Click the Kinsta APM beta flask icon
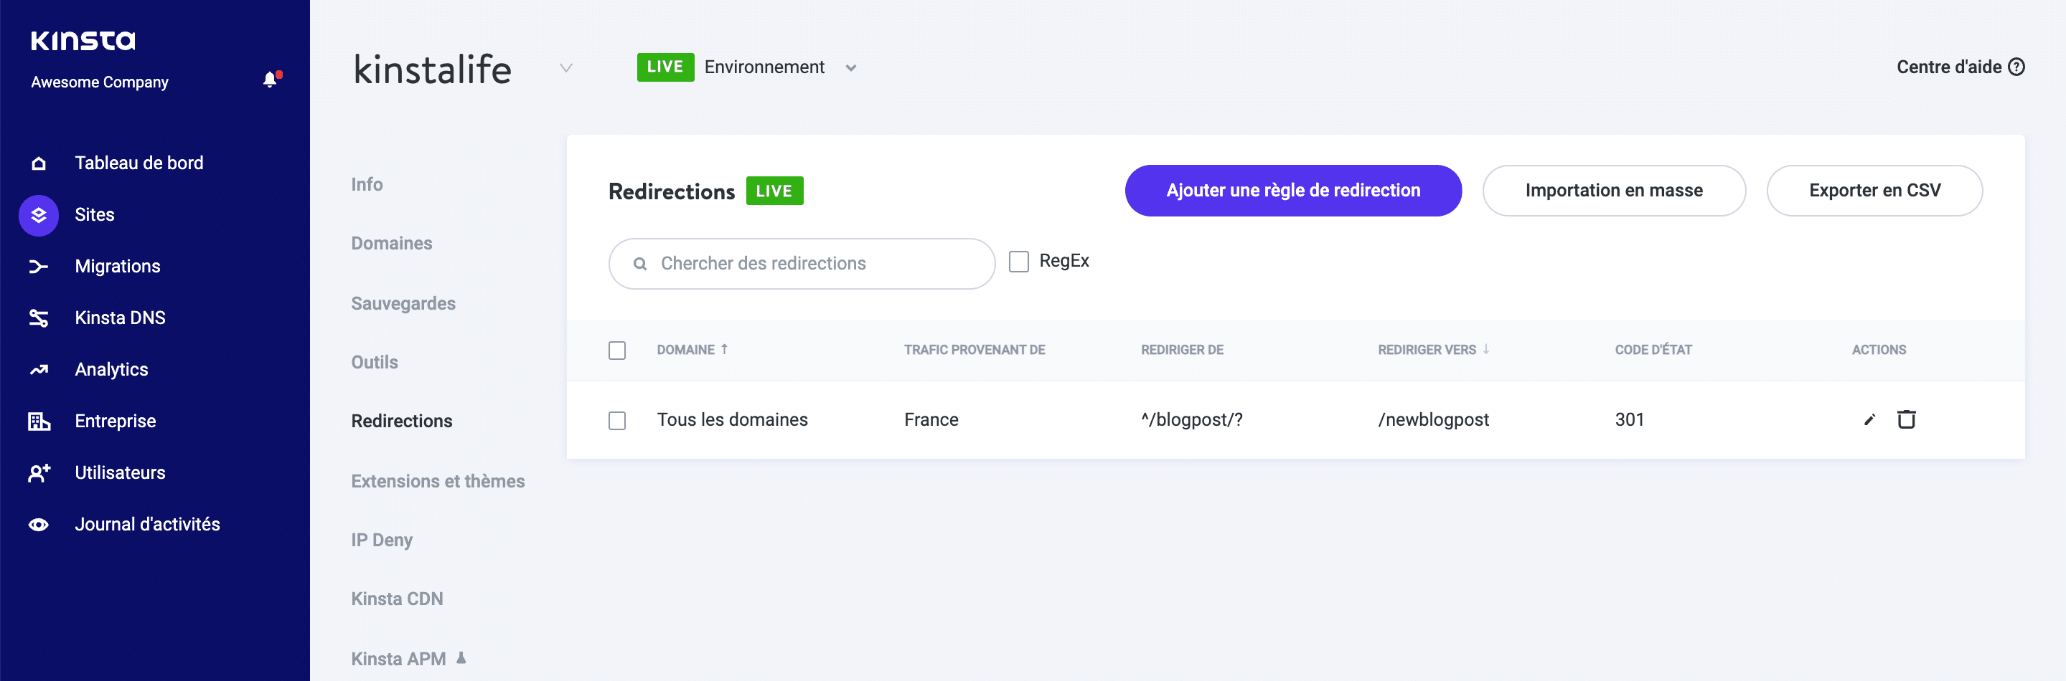Viewport: 2066px width, 681px height. tap(461, 658)
